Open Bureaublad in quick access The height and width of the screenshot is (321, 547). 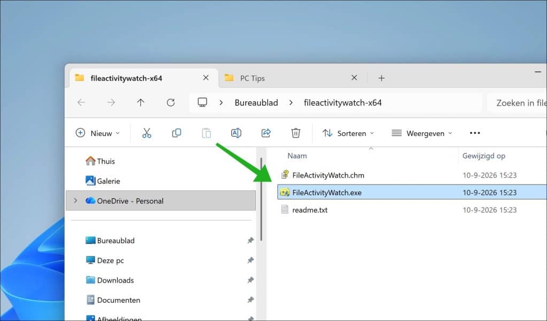110,240
